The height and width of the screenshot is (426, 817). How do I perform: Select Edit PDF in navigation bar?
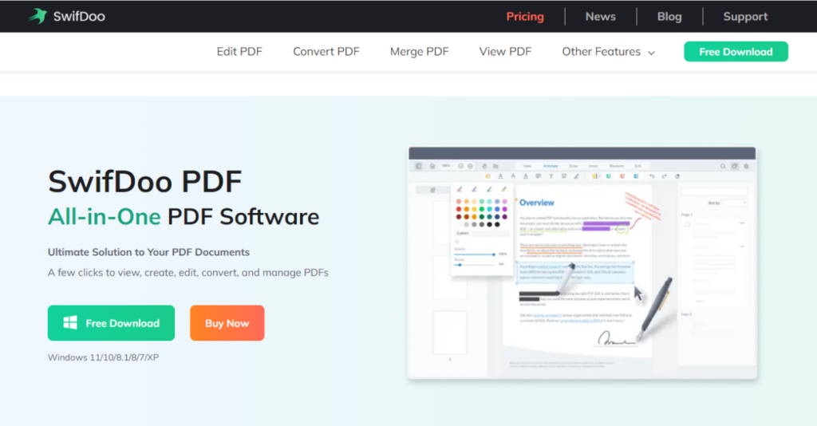click(x=239, y=52)
